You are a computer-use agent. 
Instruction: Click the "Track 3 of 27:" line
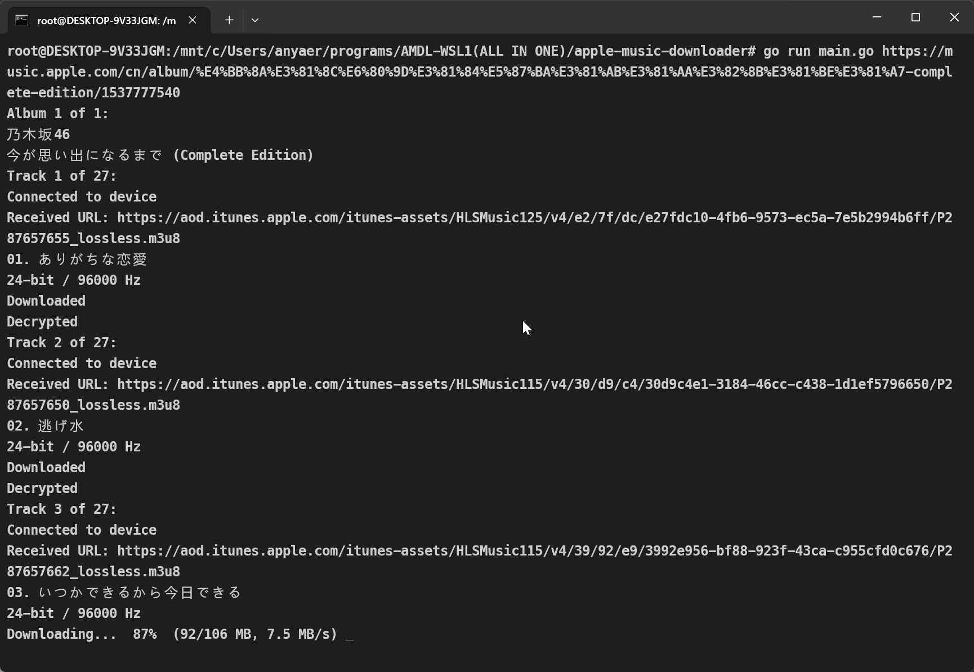[61, 509]
